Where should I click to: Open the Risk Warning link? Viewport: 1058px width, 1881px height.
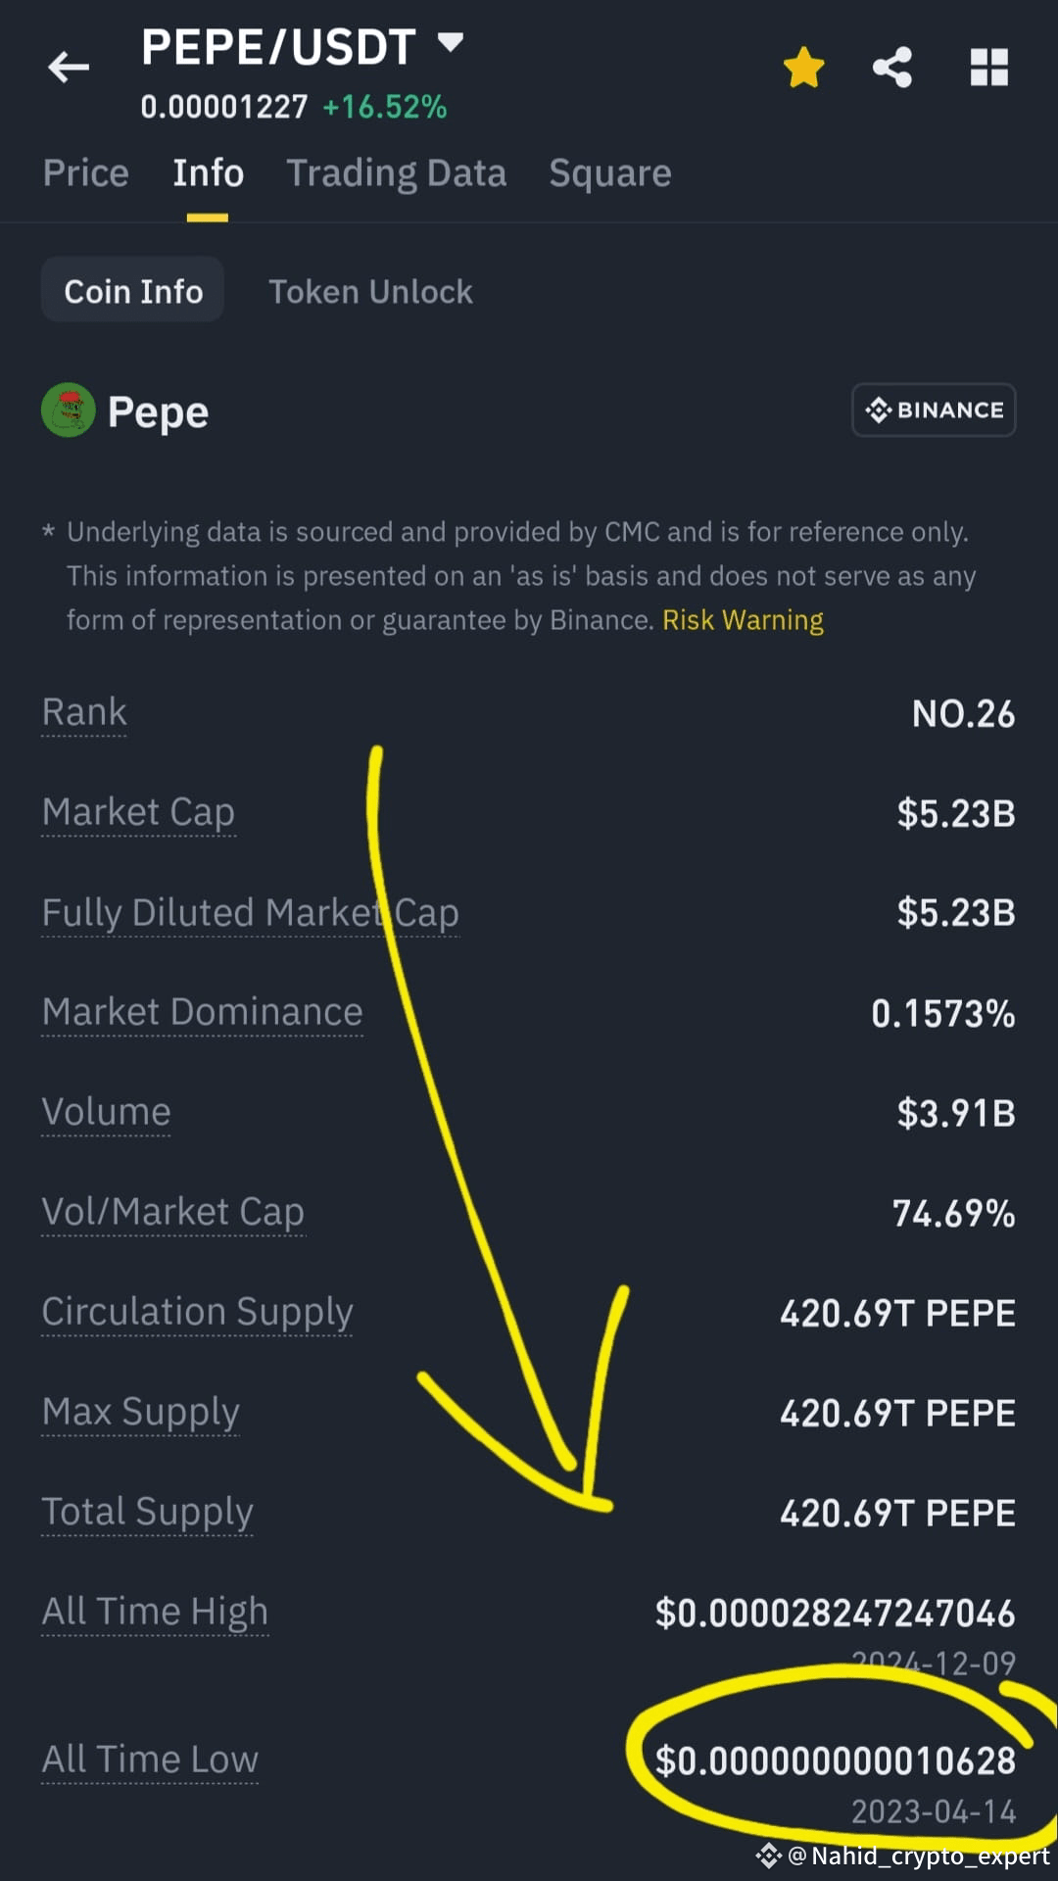point(743,620)
